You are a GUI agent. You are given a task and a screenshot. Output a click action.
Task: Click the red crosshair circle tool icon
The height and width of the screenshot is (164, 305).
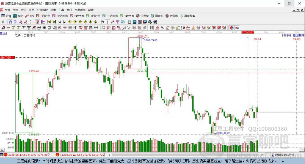(60, 28)
